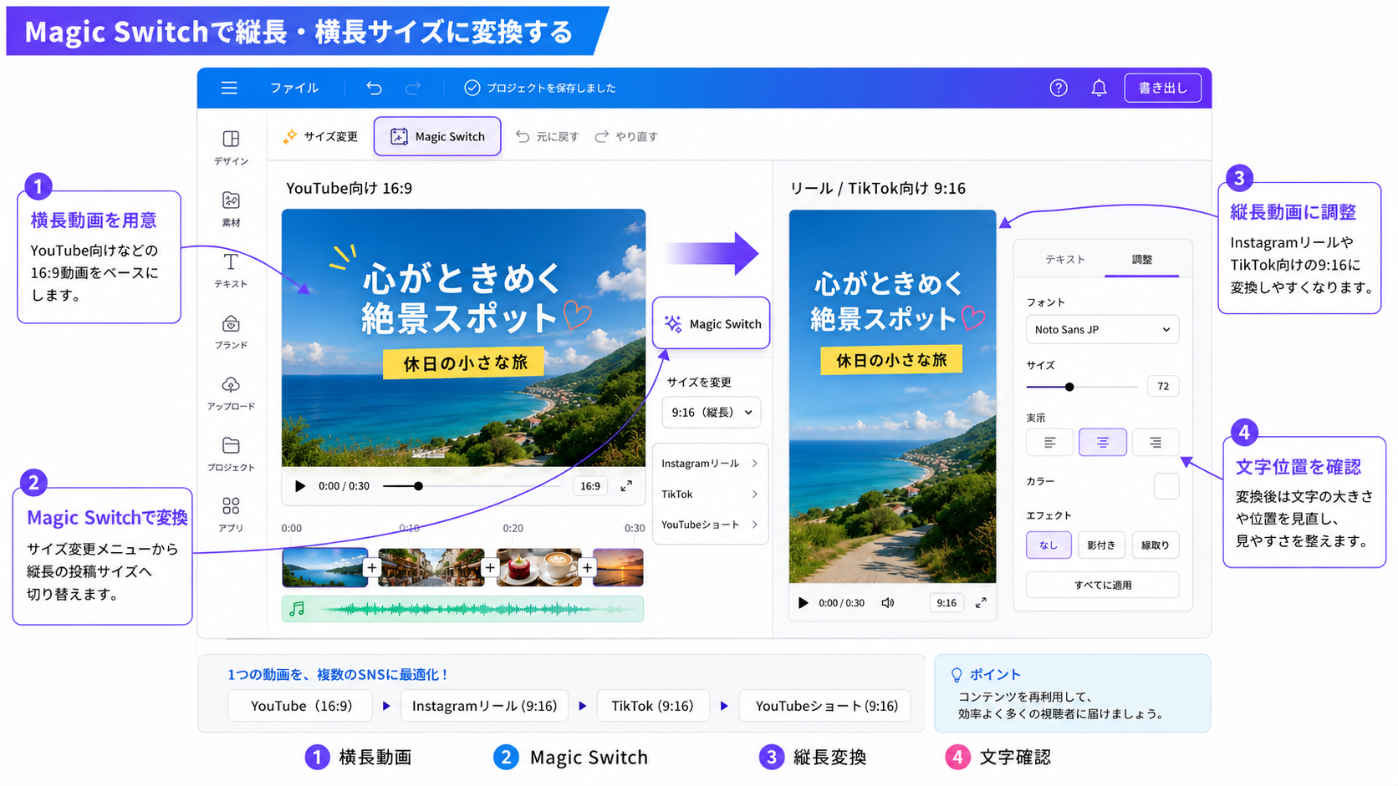Select the sunset timeline clip
The image size is (1398, 786).
(619, 568)
